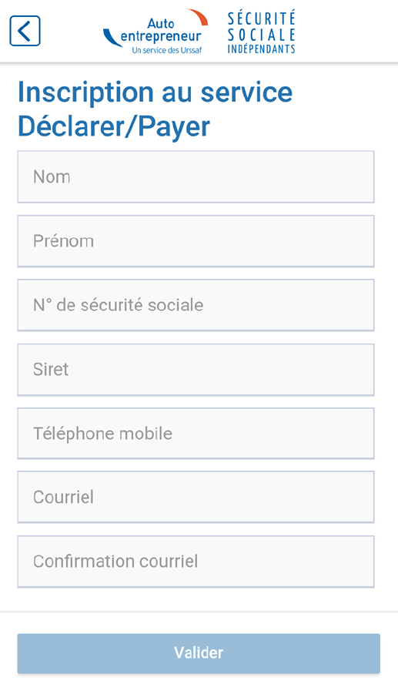Image resolution: width=398 pixels, height=681 pixels.
Task: Click the Auto entrepreneur logo
Action: [x=156, y=32]
